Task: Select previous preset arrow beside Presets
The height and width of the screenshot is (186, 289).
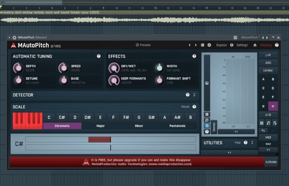Action: pos(190,45)
